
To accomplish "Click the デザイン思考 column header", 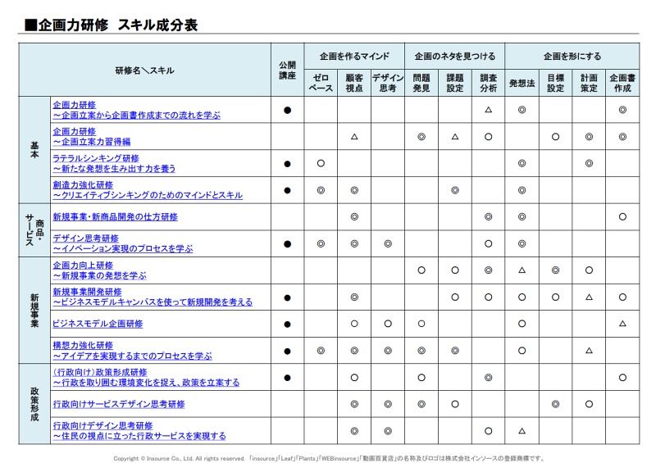I will 388,83.
